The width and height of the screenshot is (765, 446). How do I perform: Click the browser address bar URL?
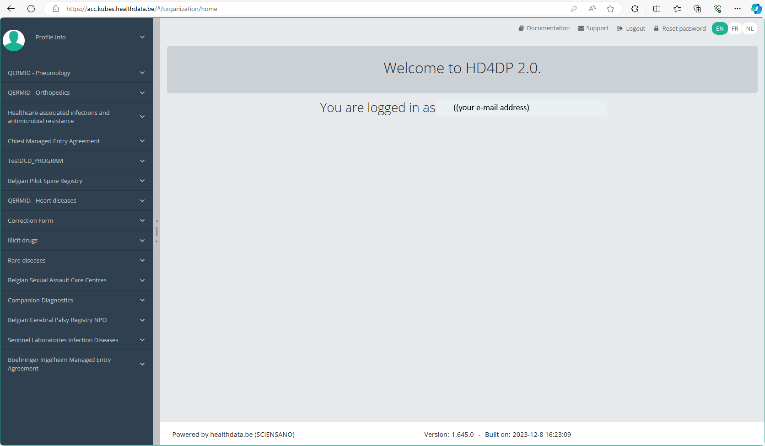pyautogui.click(x=142, y=9)
